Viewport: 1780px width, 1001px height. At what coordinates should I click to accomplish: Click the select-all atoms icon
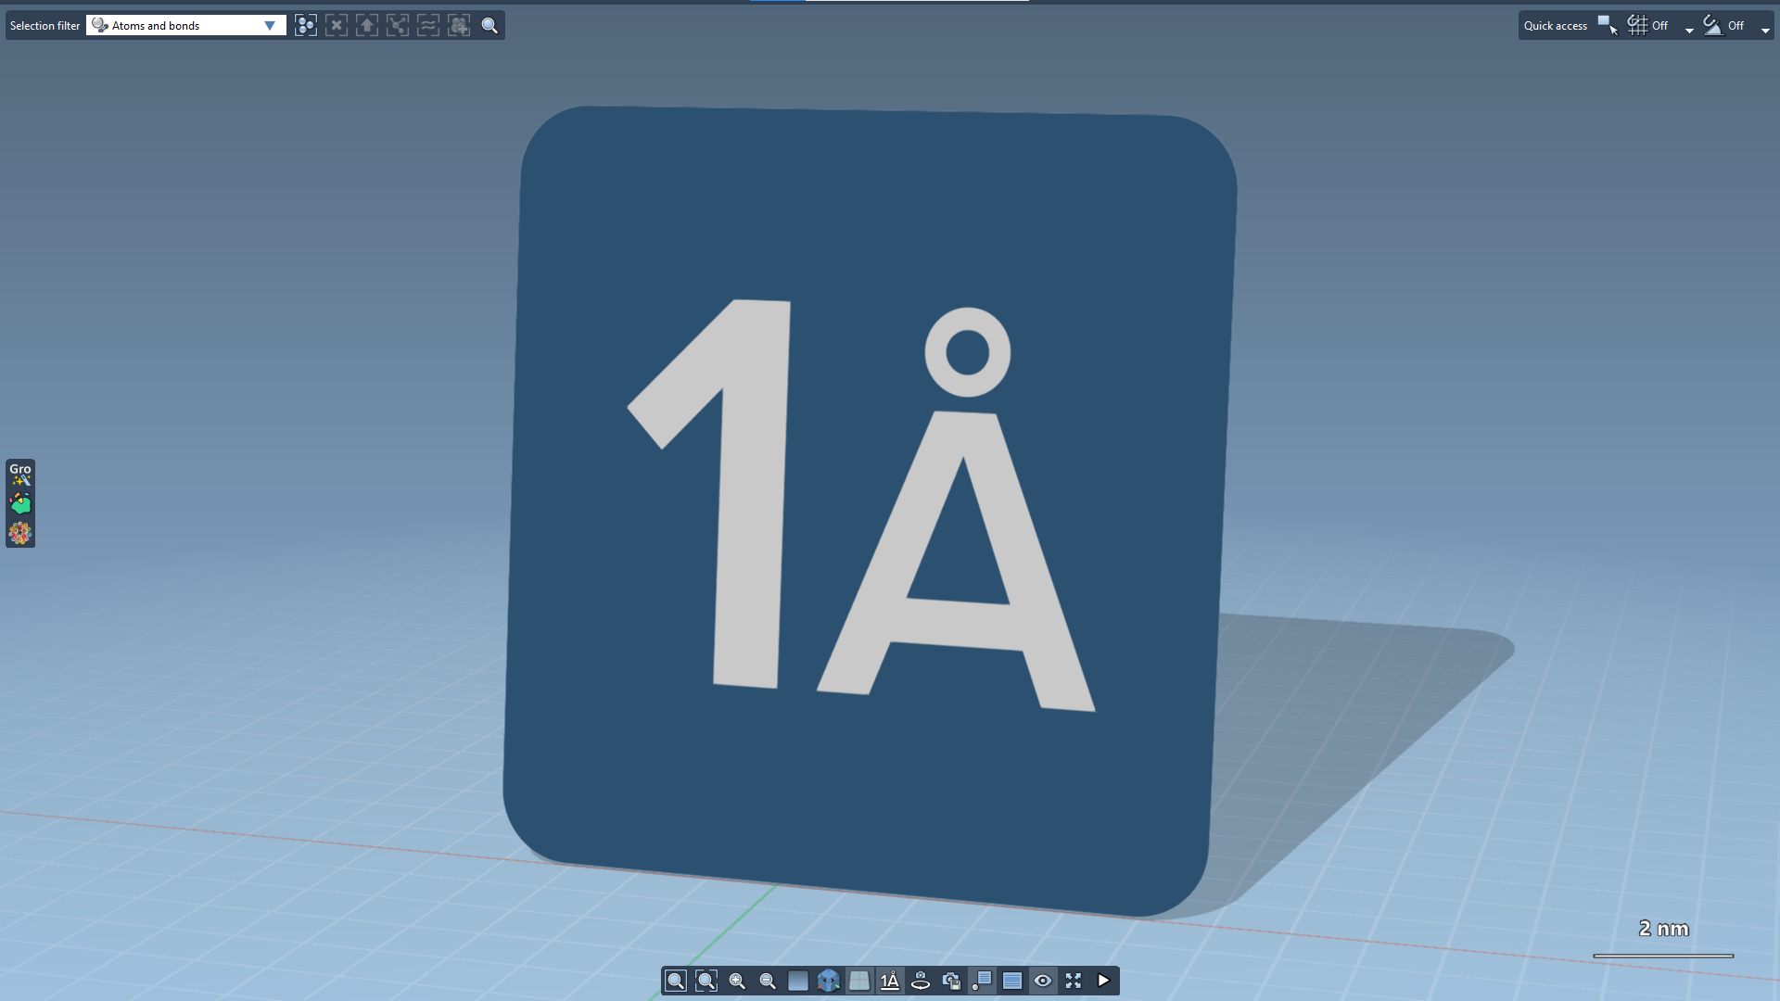point(306,26)
